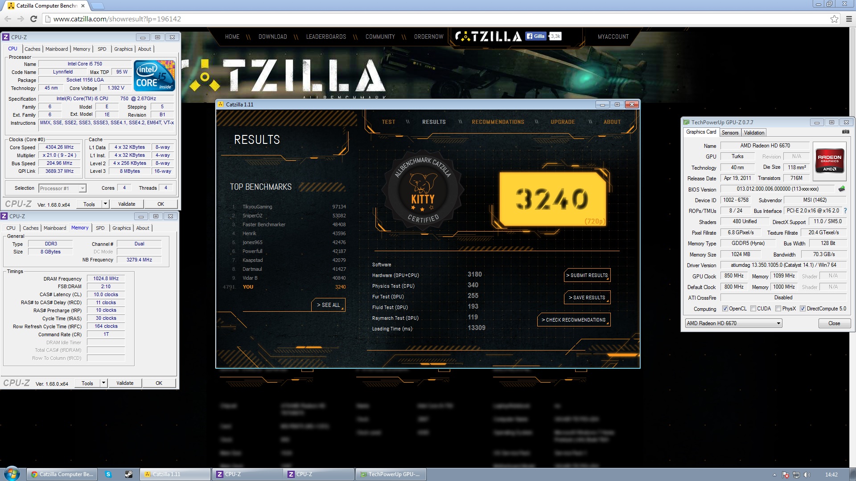Image resolution: width=856 pixels, height=481 pixels.
Task: Click Close button in GPU-Z
Action: tap(834, 323)
